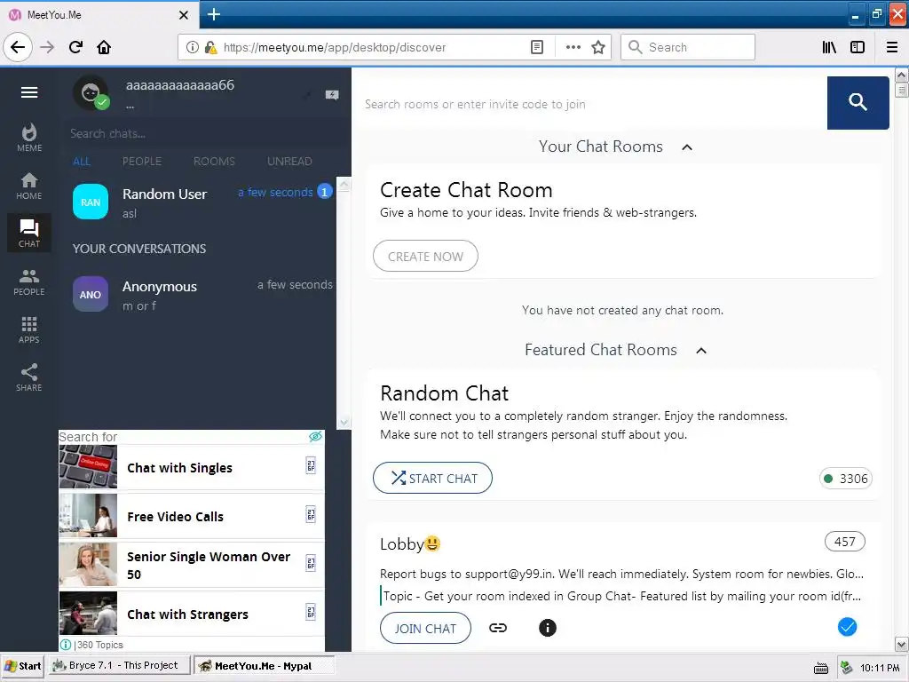The height and width of the screenshot is (682, 909).
Task: Open Chat with Strangers ad
Action: point(192,614)
